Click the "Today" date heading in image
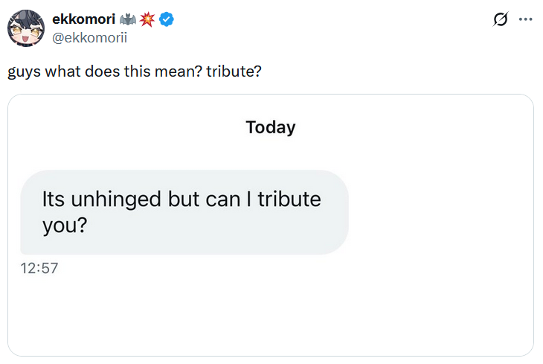This screenshot has width=543, height=364. (271, 127)
